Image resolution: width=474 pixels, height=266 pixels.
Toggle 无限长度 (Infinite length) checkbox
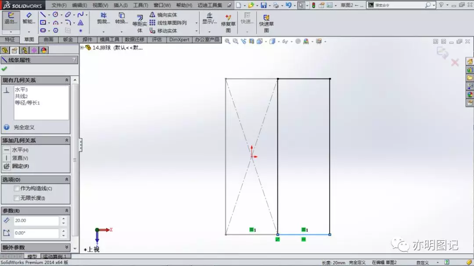(17, 198)
